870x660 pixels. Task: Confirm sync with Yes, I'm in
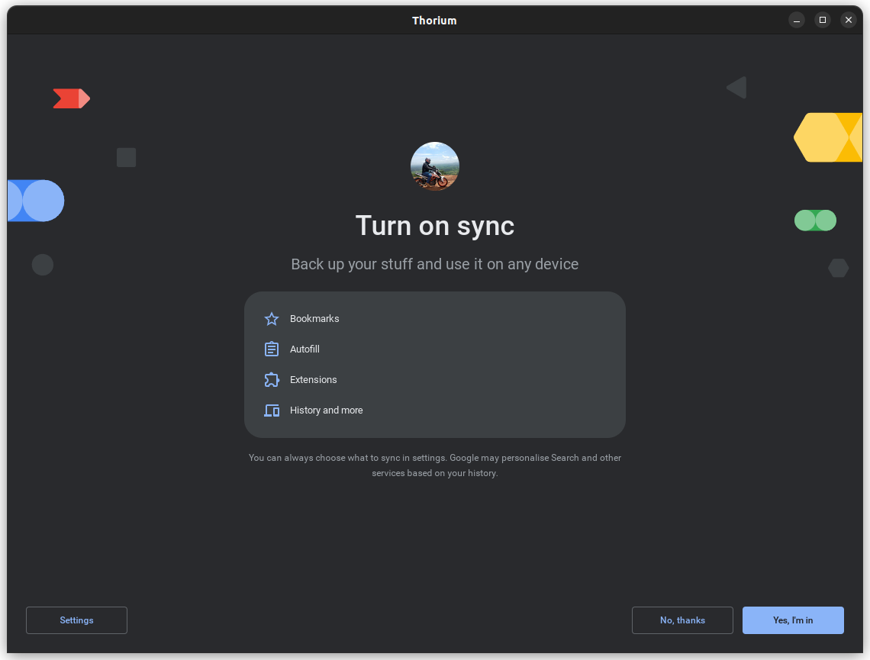(x=793, y=620)
